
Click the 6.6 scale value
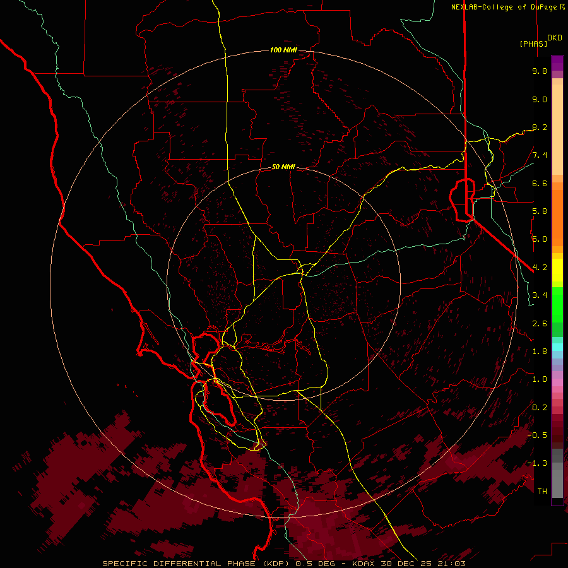pos(540,183)
